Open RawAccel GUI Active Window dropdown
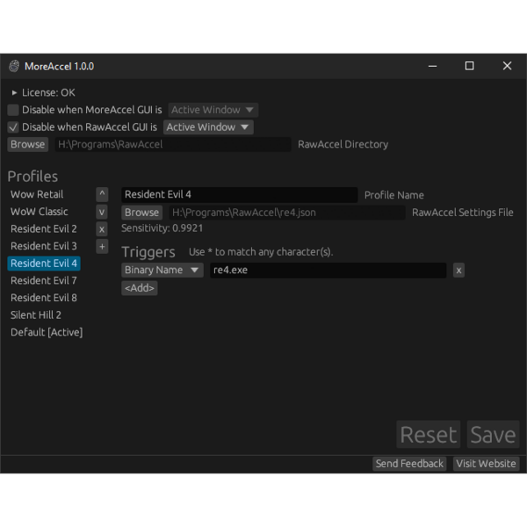This screenshot has height=527, width=527. point(208,127)
